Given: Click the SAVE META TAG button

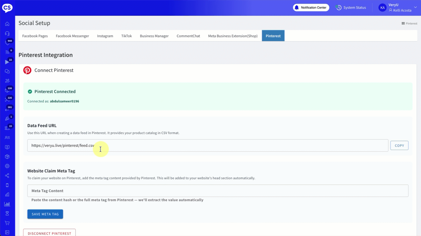Looking at the screenshot, I should 45,214.
